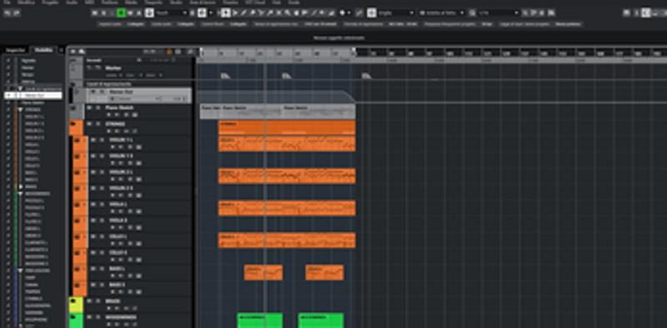Toggle visibility checkbox for XYLOPHONE
The height and width of the screenshot is (328, 667).
point(8,320)
